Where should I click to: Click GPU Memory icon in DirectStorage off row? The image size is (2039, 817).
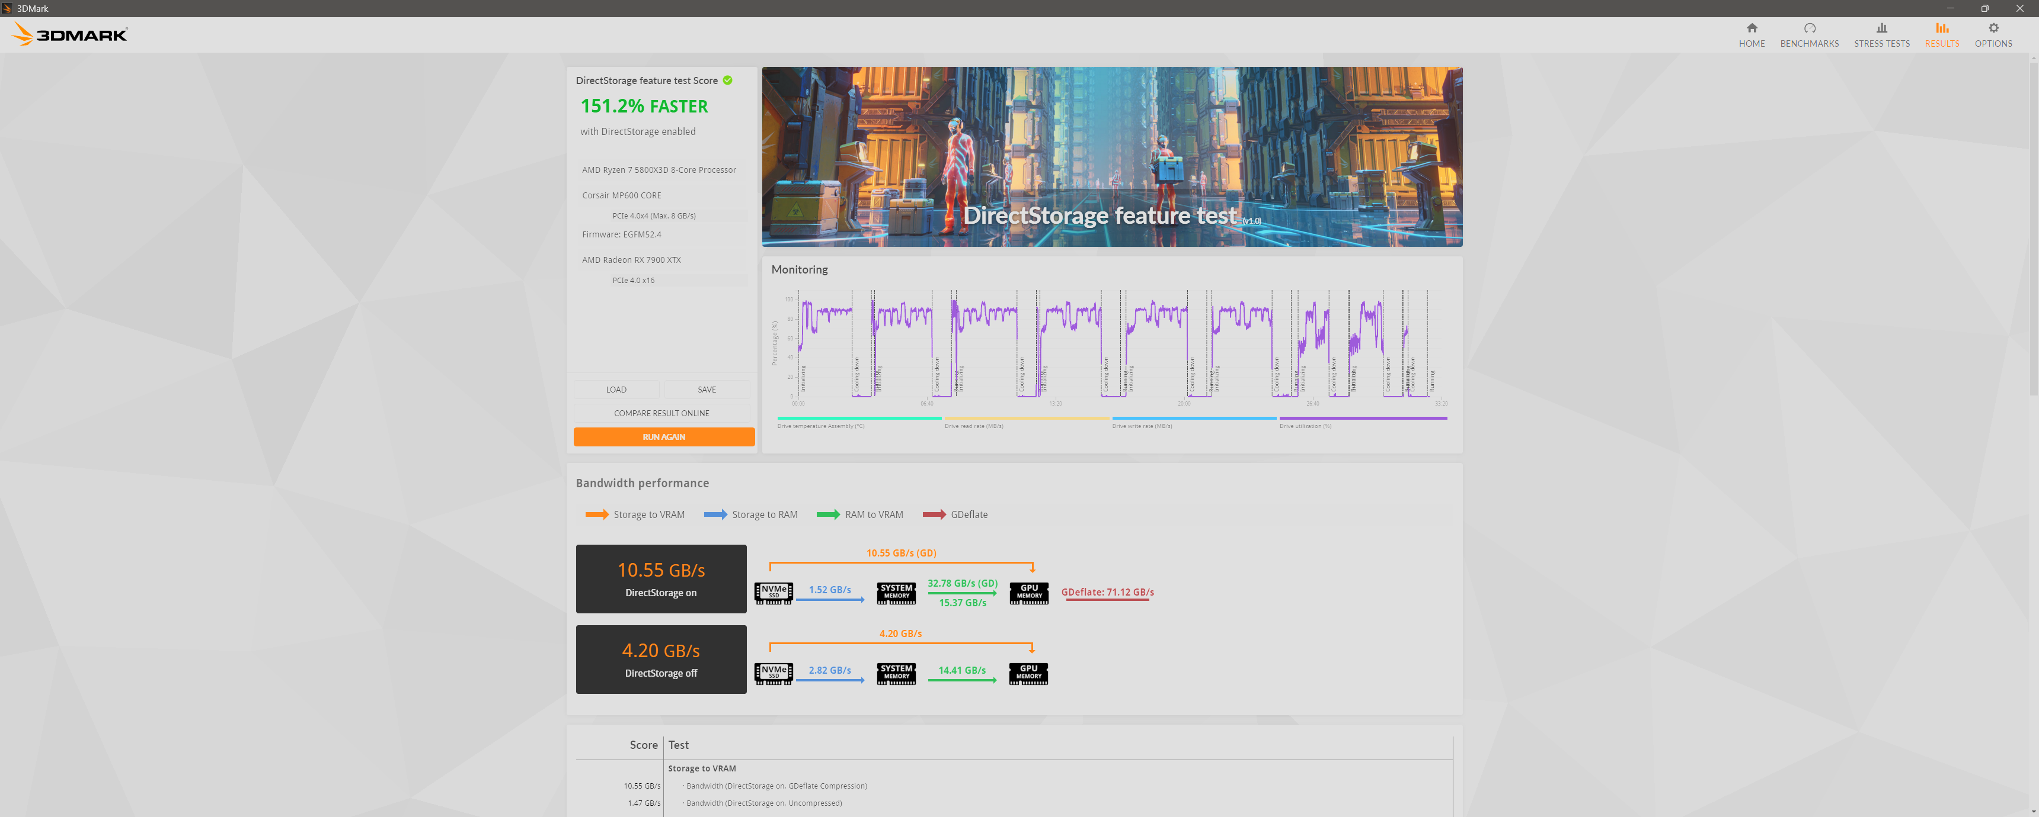(1028, 673)
